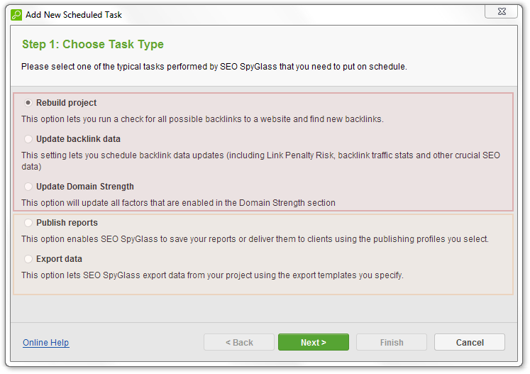Click the Update Domain Strength description text

178,203
